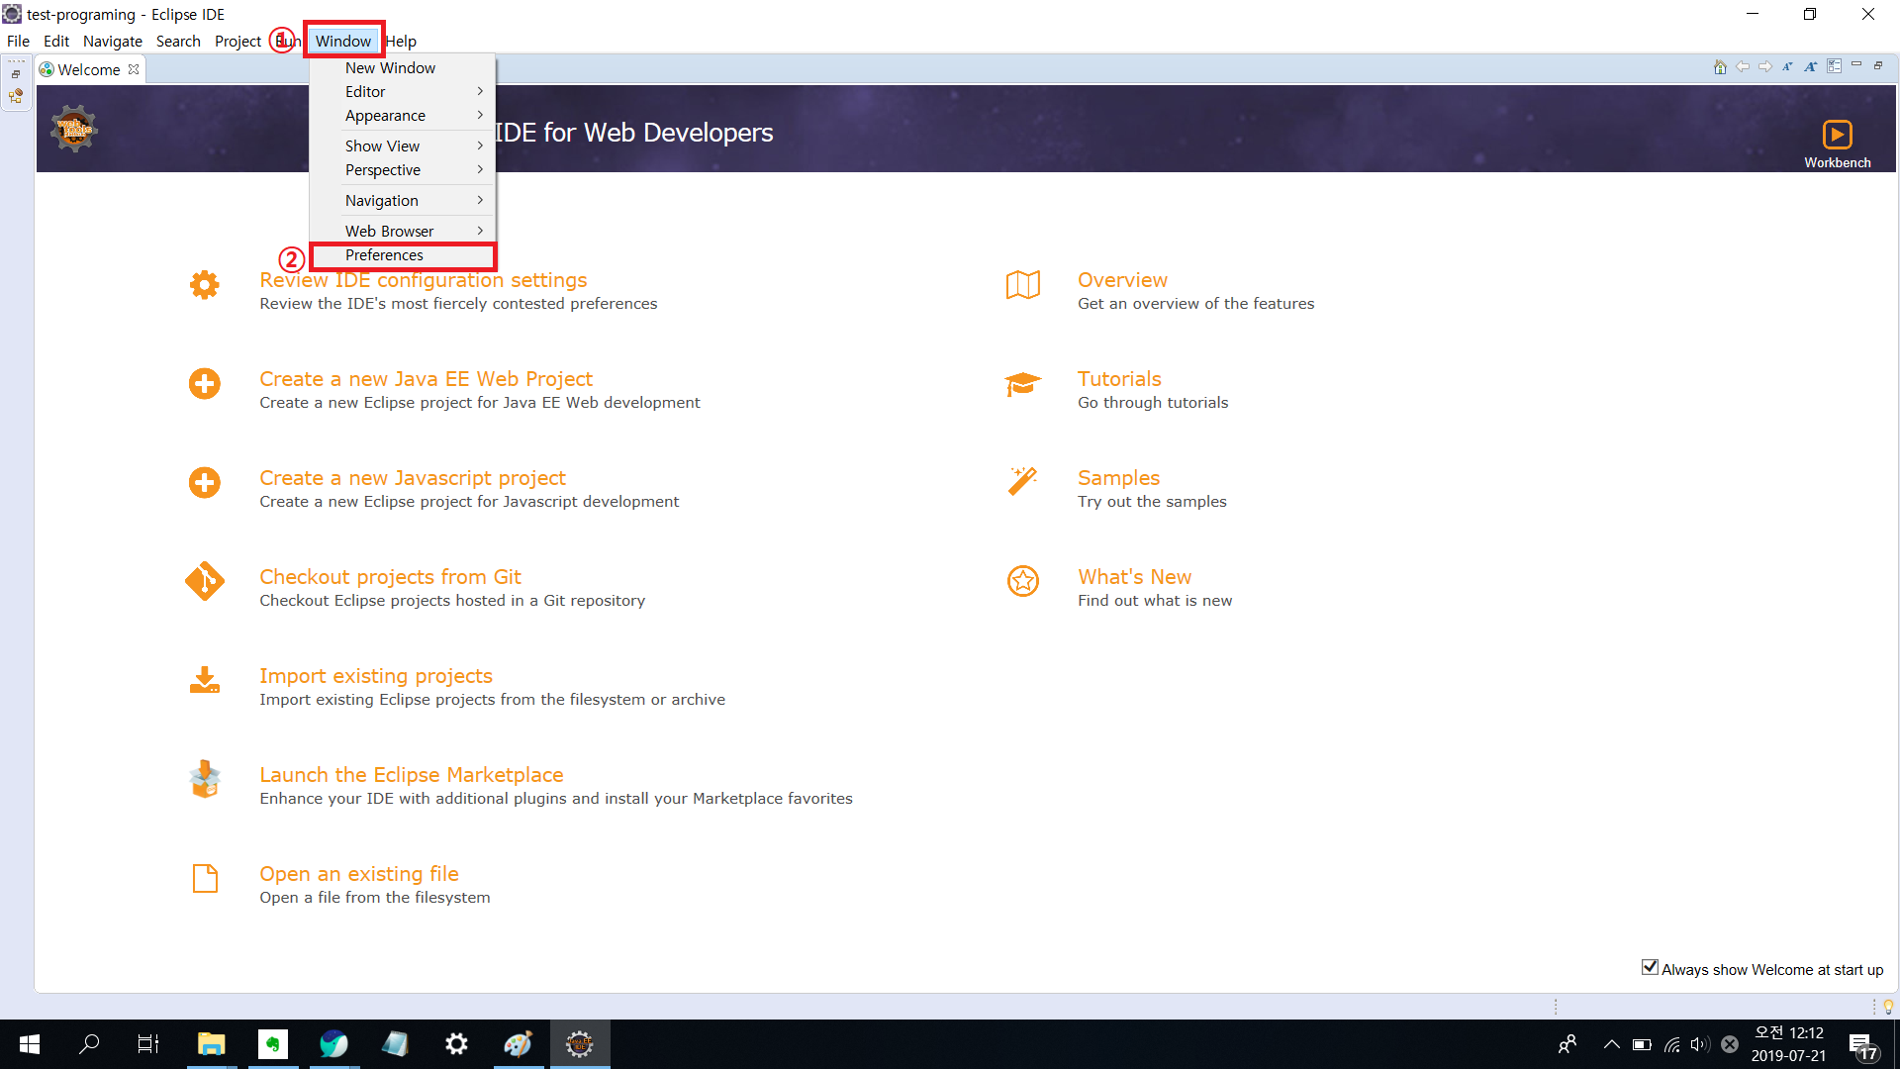Open the Help menu
Viewport: 1900px width, 1069px height.
(x=401, y=42)
